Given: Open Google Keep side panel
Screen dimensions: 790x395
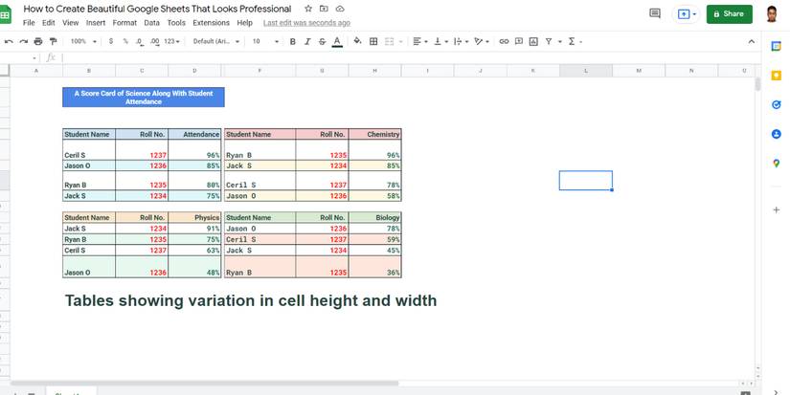Looking at the screenshot, I should pyautogui.click(x=776, y=76).
